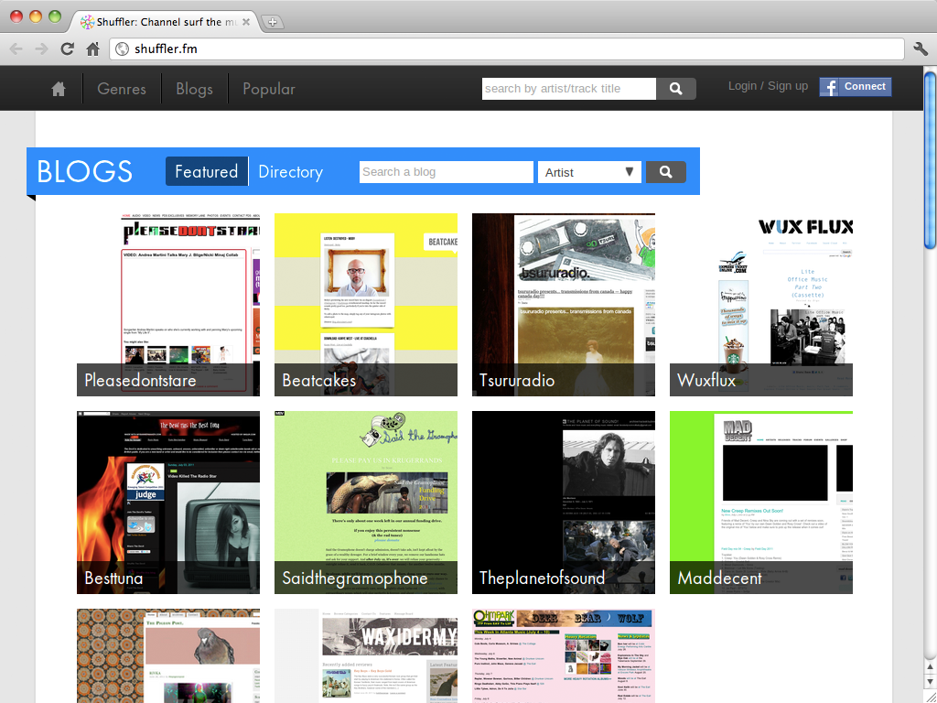
Task: Click the vertical scrollbar thumb
Action: click(930, 160)
